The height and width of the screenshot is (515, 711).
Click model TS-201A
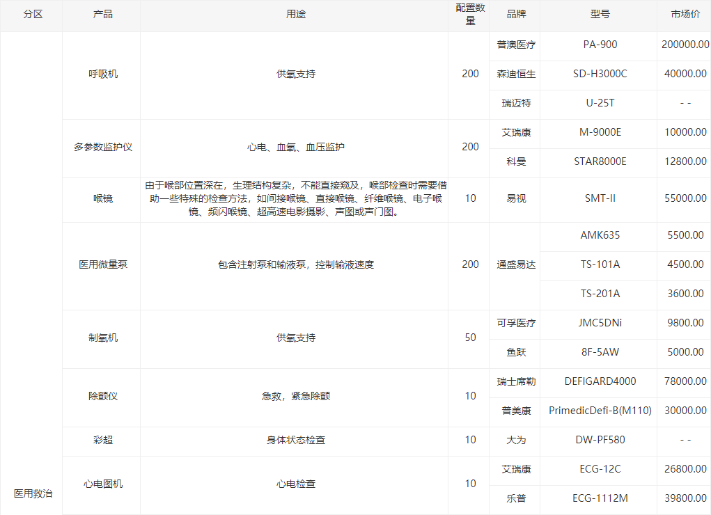[600, 294]
